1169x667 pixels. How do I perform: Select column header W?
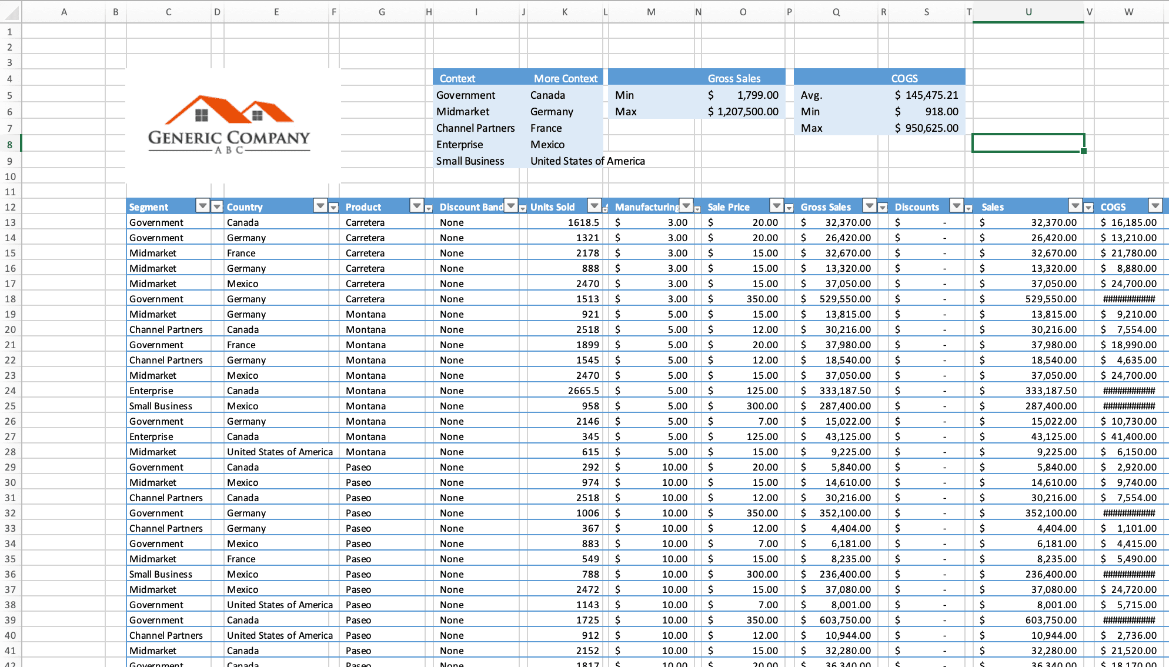pos(1129,12)
